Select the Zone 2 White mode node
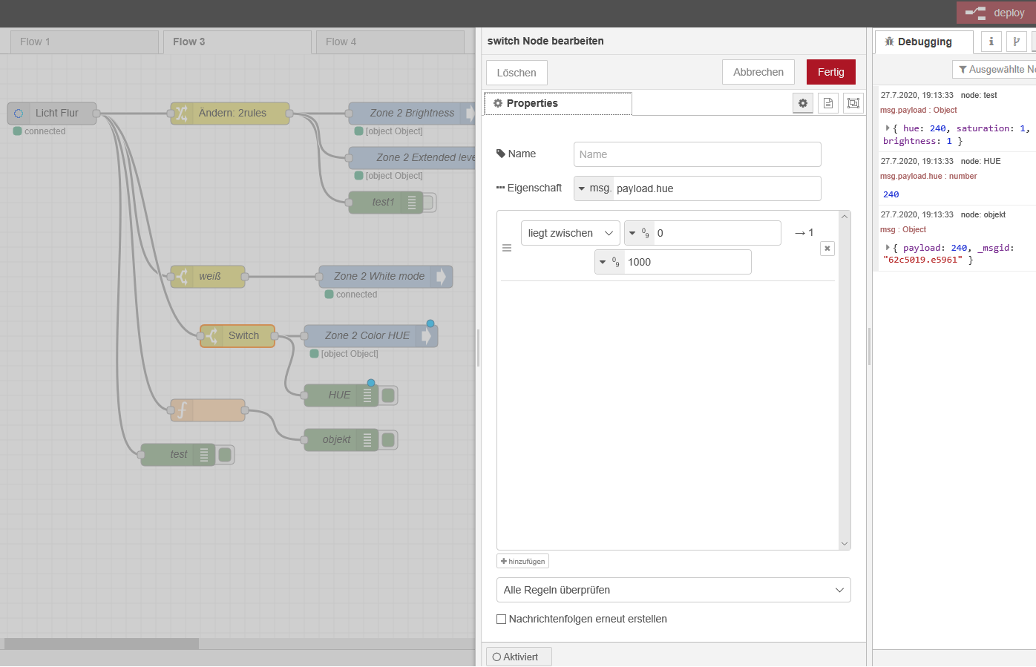 [386, 277]
